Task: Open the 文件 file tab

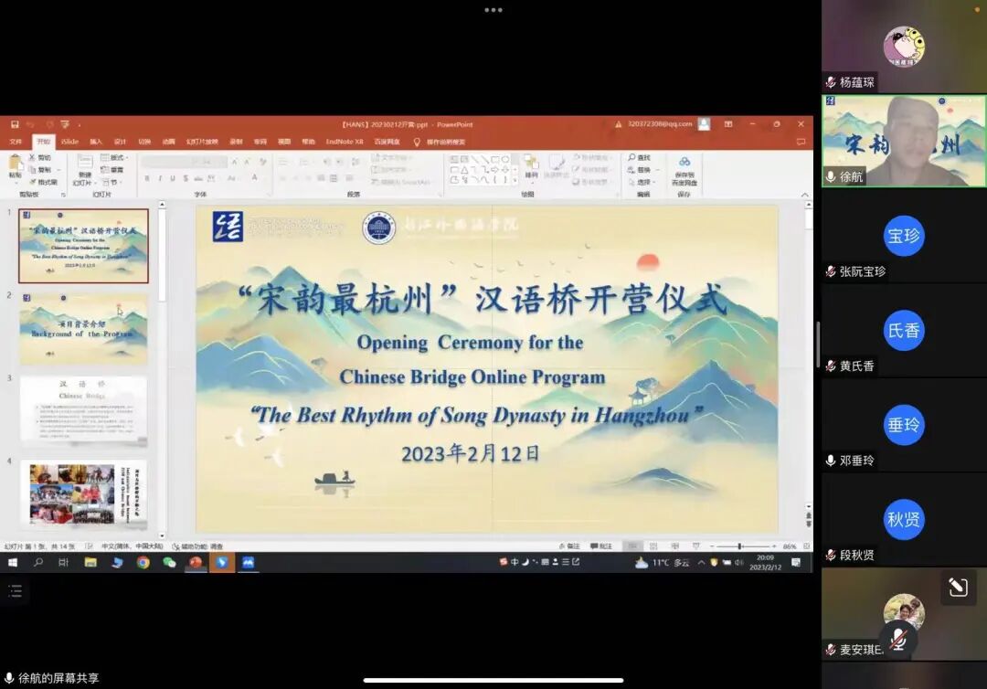Action: (16, 142)
